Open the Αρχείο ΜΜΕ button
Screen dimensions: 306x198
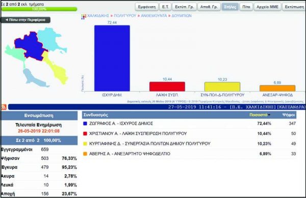click(267, 7)
